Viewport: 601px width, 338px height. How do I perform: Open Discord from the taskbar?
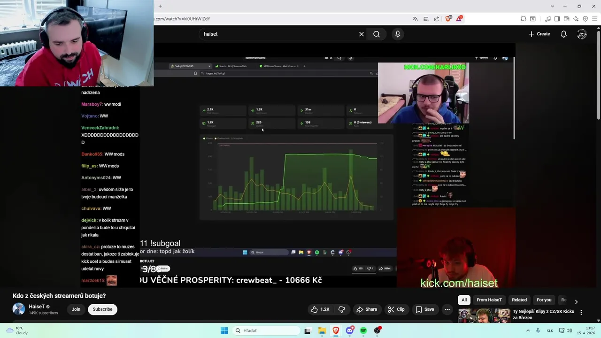pyautogui.click(x=350, y=330)
